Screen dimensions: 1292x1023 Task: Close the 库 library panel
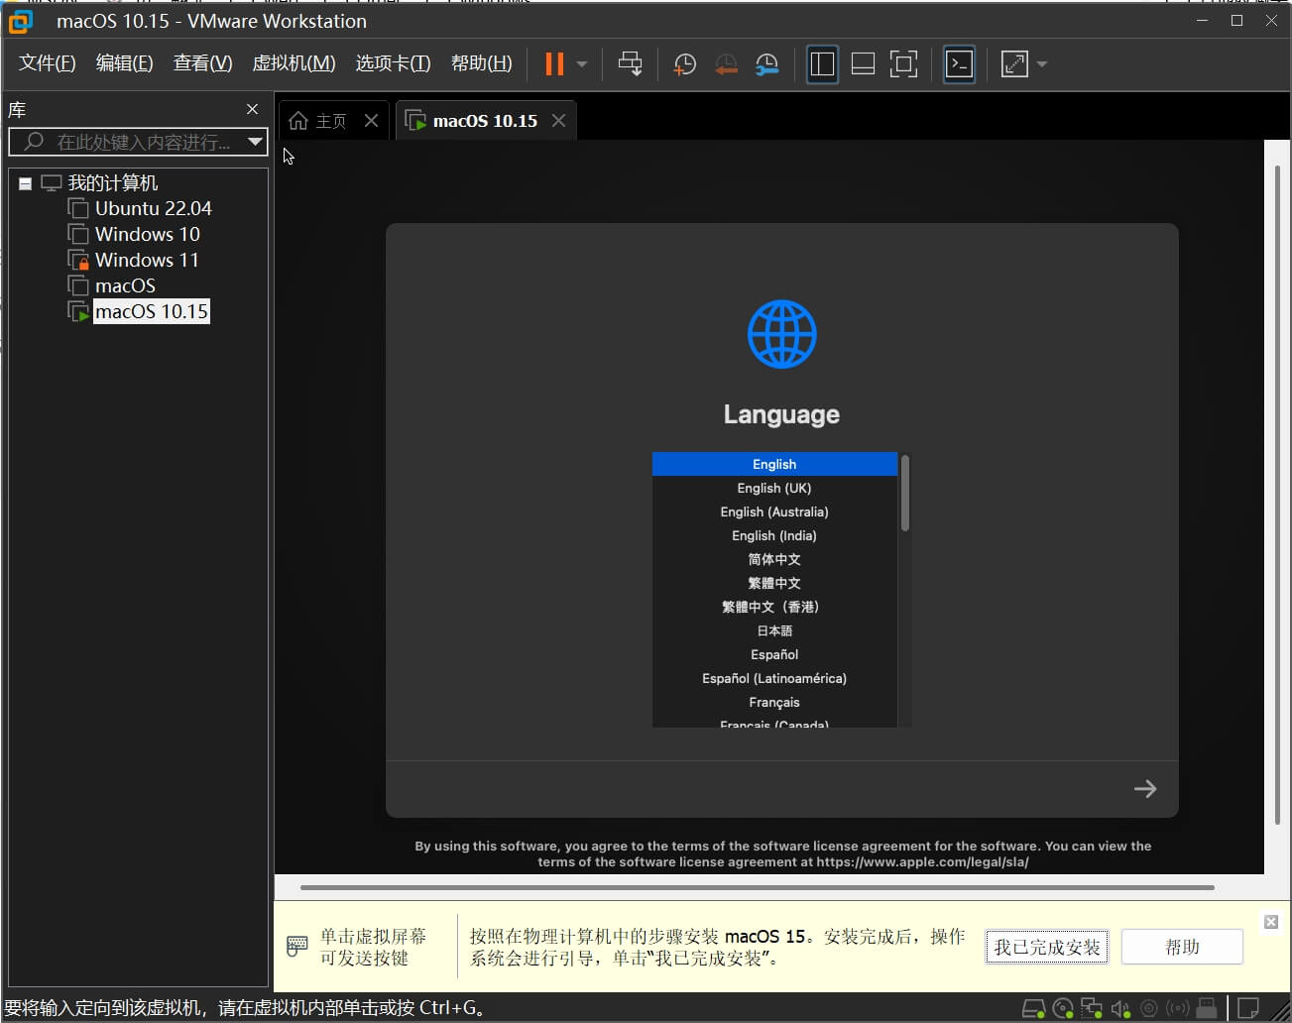pos(252,109)
